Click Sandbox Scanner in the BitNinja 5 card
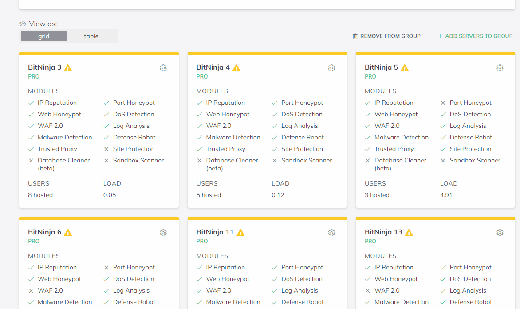Screen dimensions: 520x309 [475, 161]
